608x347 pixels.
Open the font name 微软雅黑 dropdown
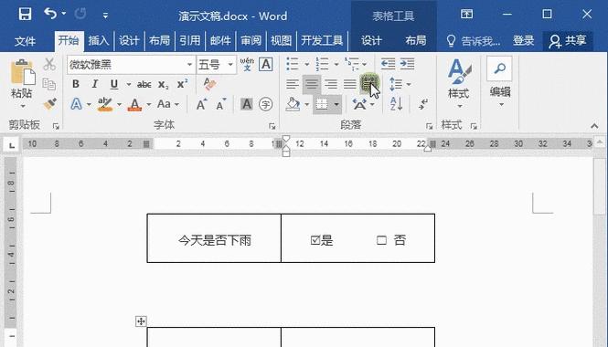189,64
